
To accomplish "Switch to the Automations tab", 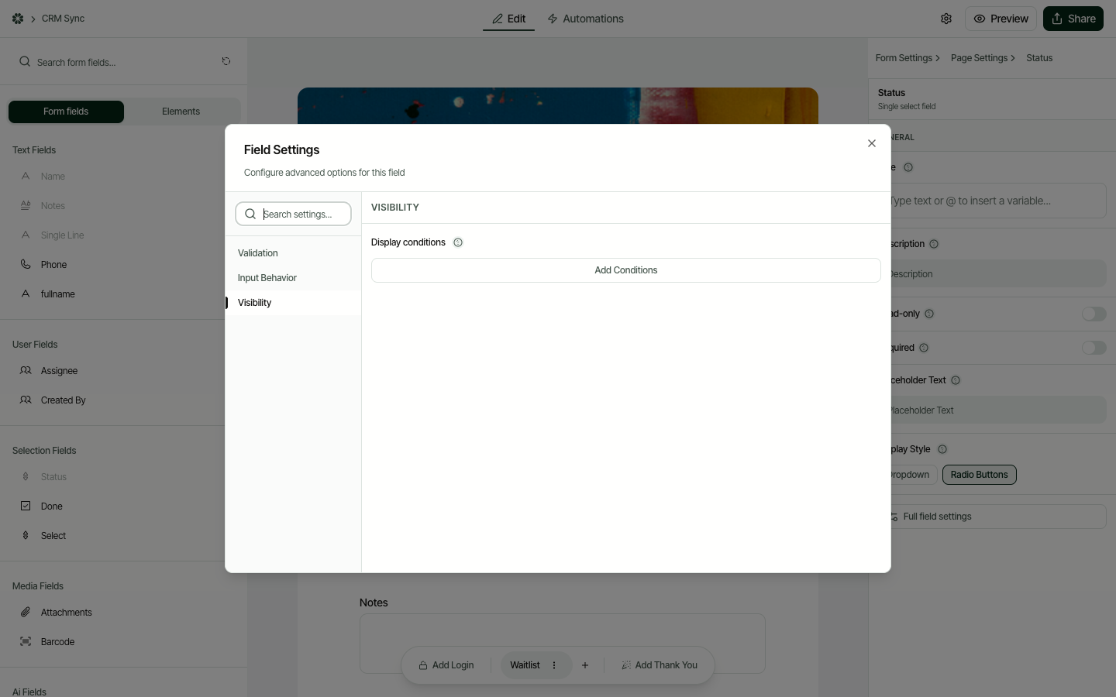I will point(585,19).
